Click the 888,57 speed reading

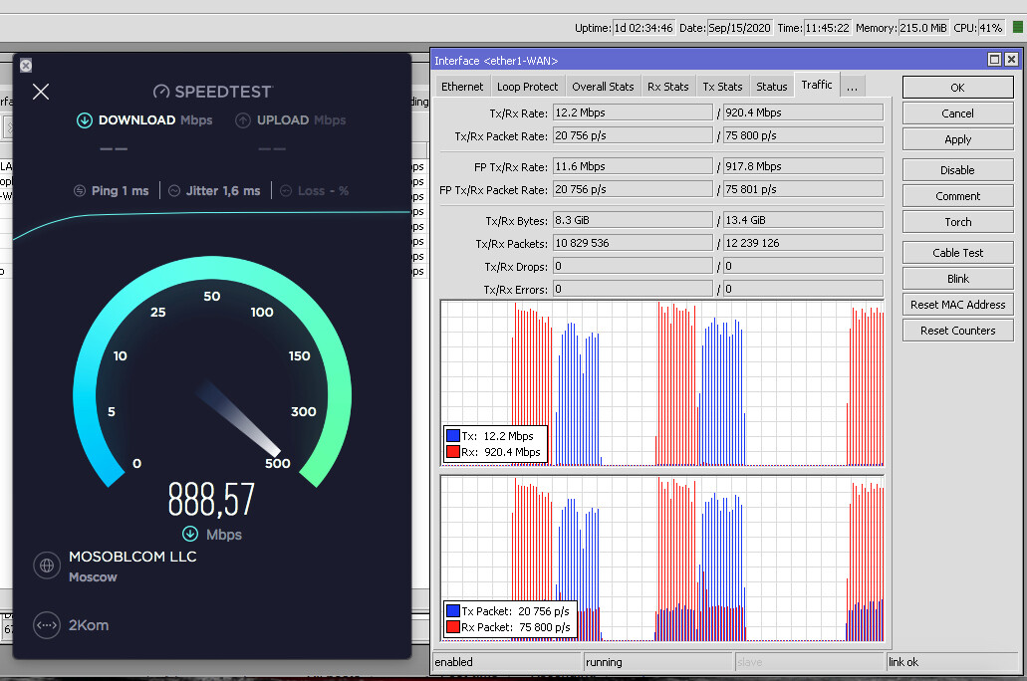pos(211,500)
